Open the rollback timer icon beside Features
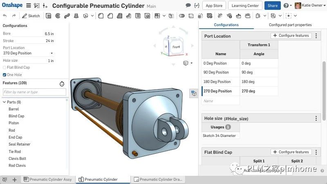 pos(62,84)
